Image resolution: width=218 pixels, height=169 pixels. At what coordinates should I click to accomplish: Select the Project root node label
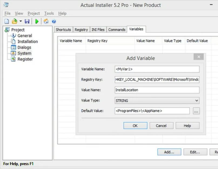point(18,30)
